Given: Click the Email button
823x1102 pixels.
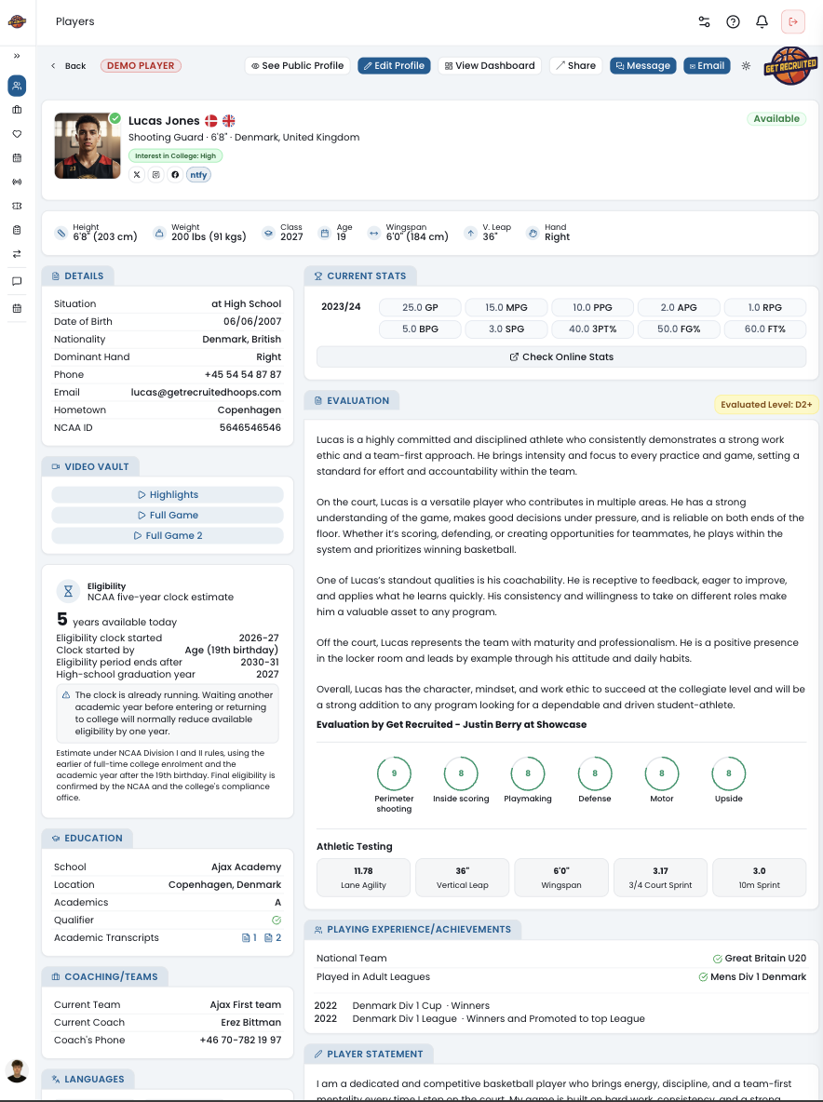Looking at the screenshot, I should [x=707, y=65].
